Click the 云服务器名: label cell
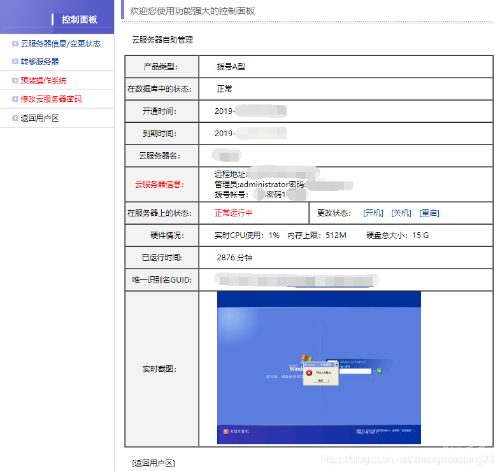The image size is (500, 471). tap(162, 156)
